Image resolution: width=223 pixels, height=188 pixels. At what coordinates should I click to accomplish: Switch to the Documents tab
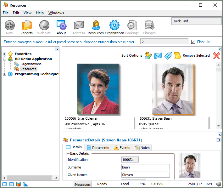pos(98,148)
